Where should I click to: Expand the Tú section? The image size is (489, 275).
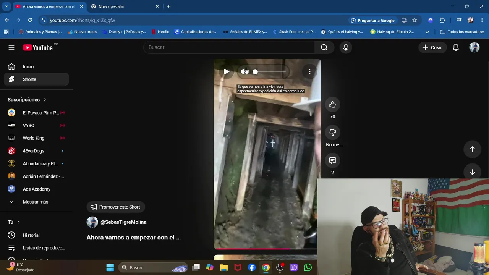[x=14, y=222]
